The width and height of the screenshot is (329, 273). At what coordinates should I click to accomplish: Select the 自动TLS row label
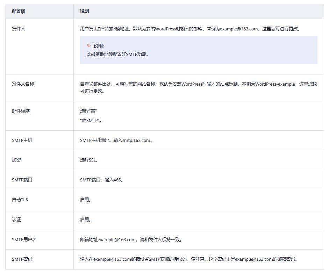pyautogui.click(x=20, y=200)
